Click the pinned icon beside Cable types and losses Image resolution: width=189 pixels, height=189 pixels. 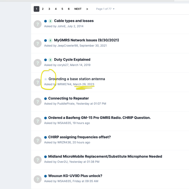tap(50, 21)
